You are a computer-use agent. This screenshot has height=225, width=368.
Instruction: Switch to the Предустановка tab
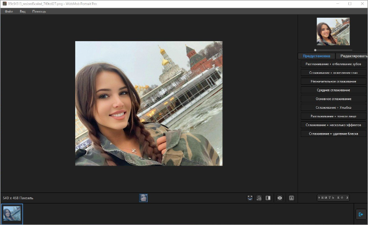point(316,56)
